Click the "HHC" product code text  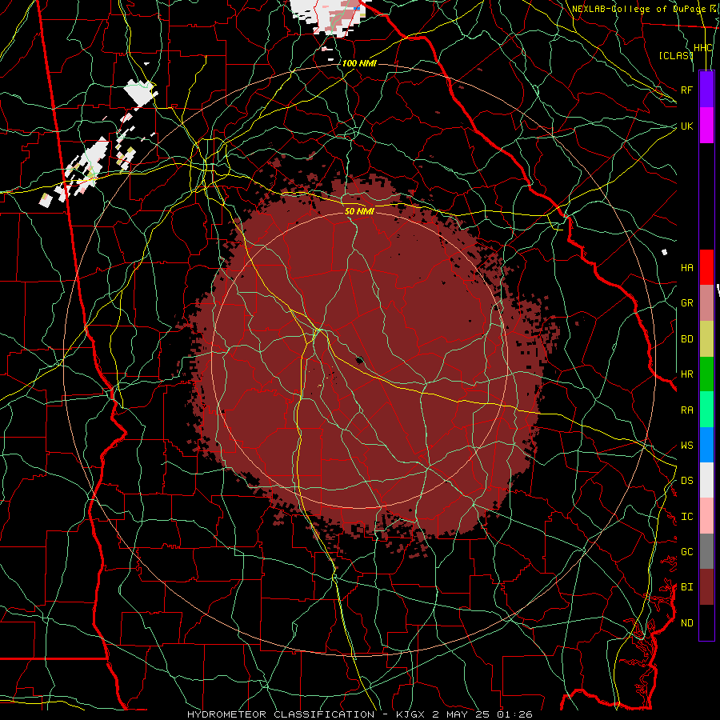(x=703, y=48)
